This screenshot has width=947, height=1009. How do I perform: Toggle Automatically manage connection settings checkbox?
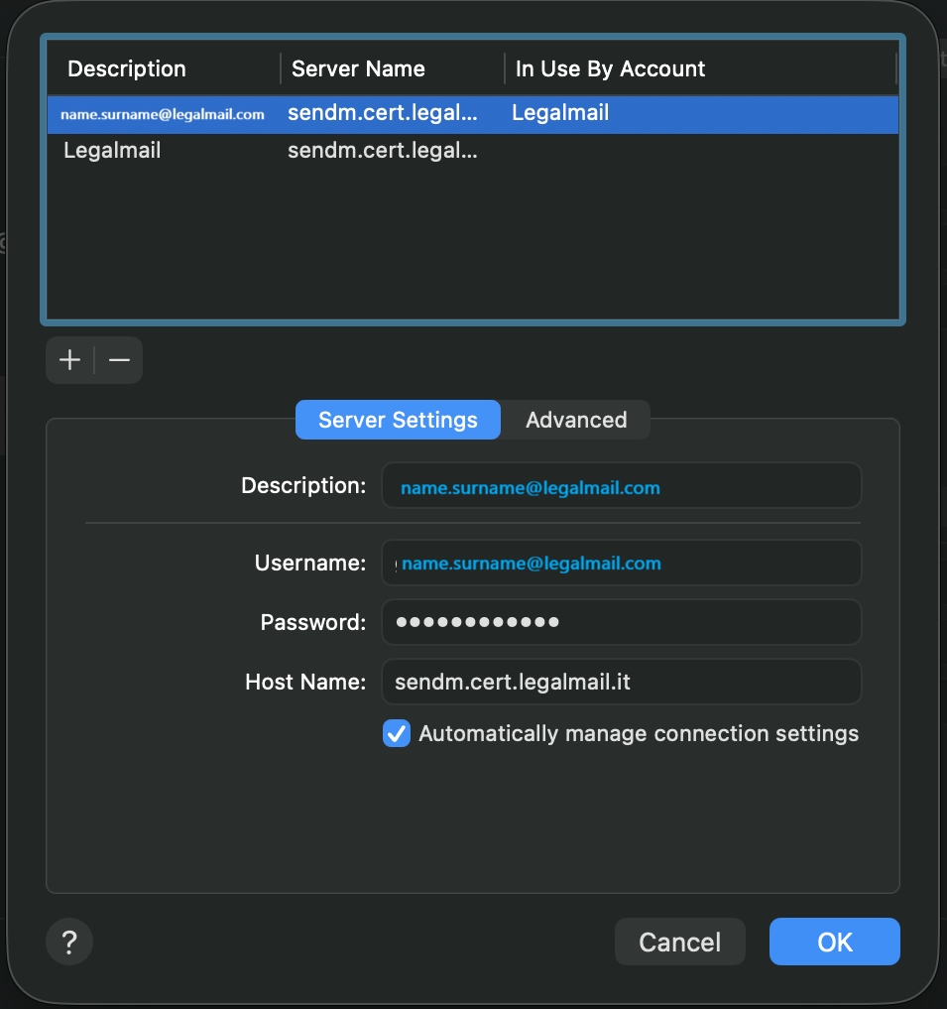point(397,734)
